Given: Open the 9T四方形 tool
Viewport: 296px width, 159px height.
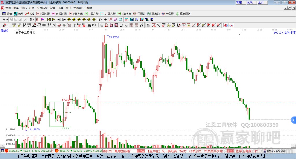Looking at the screenshot, I should pos(108,14).
